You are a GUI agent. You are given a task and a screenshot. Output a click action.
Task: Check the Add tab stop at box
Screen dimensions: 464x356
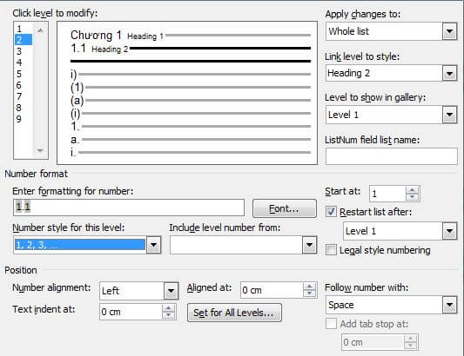pyautogui.click(x=331, y=324)
